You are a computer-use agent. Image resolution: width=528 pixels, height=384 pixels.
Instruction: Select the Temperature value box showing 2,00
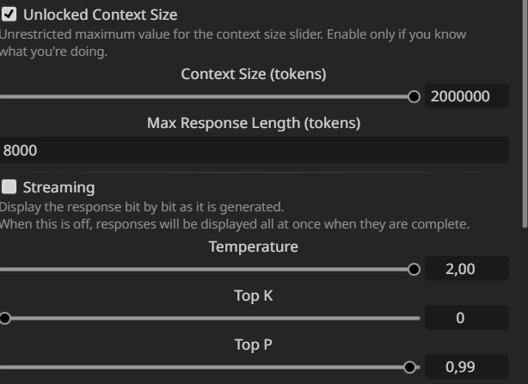(459, 269)
